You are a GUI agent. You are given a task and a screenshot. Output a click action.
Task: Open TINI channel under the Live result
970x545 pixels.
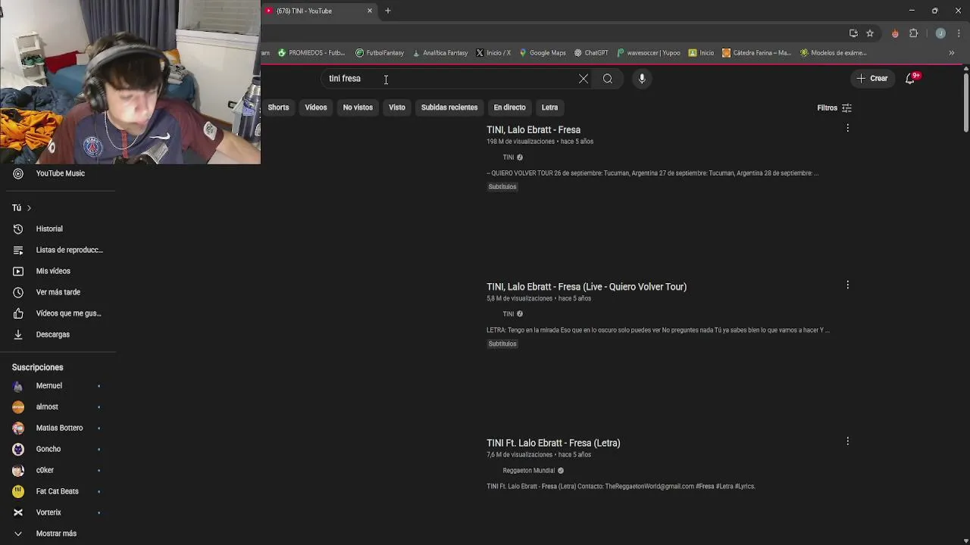tap(508, 314)
